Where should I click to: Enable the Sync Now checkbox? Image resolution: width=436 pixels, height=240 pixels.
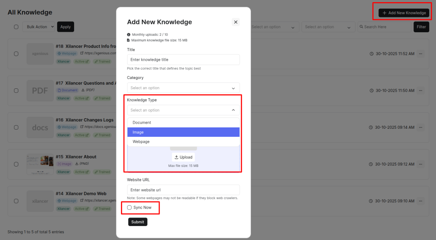pyautogui.click(x=129, y=208)
